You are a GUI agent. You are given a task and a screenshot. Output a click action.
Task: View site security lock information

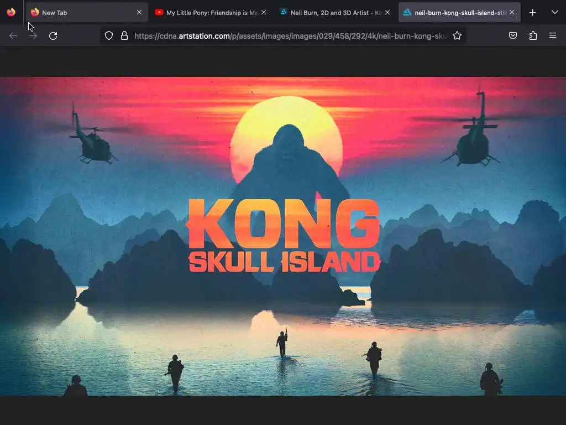click(124, 35)
